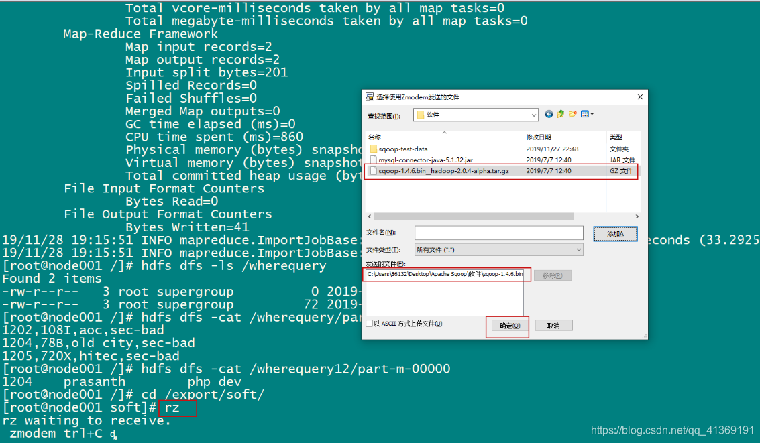The width and height of the screenshot is (760, 443).
Task: Open the sqoop-test-data folder icon
Action: pyautogui.click(x=373, y=149)
